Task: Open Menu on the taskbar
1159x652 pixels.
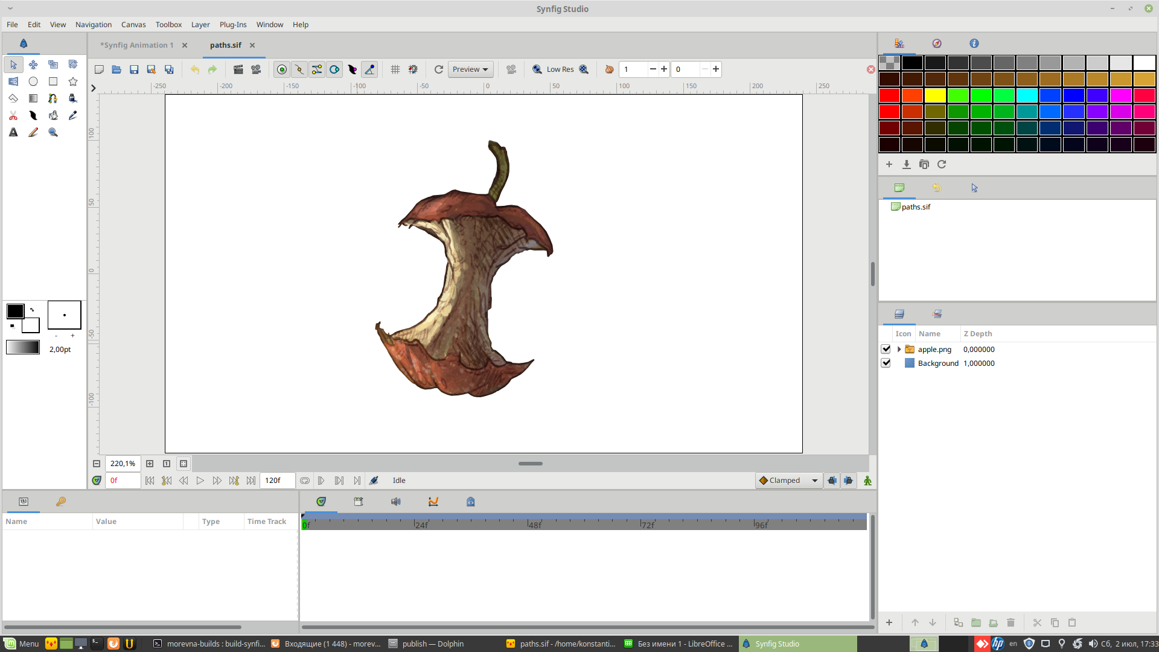Action: pos(21,644)
